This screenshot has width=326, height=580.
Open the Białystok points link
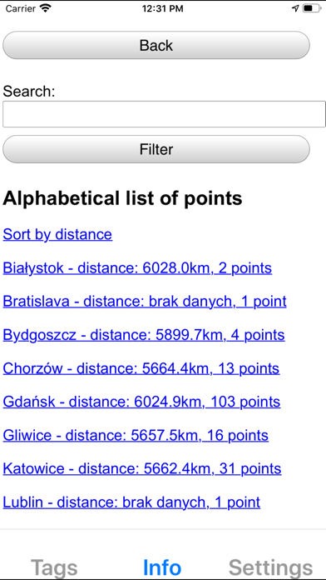point(137,267)
